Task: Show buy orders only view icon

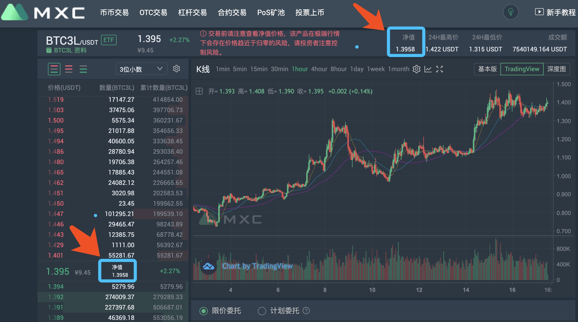Action: point(83,69)
